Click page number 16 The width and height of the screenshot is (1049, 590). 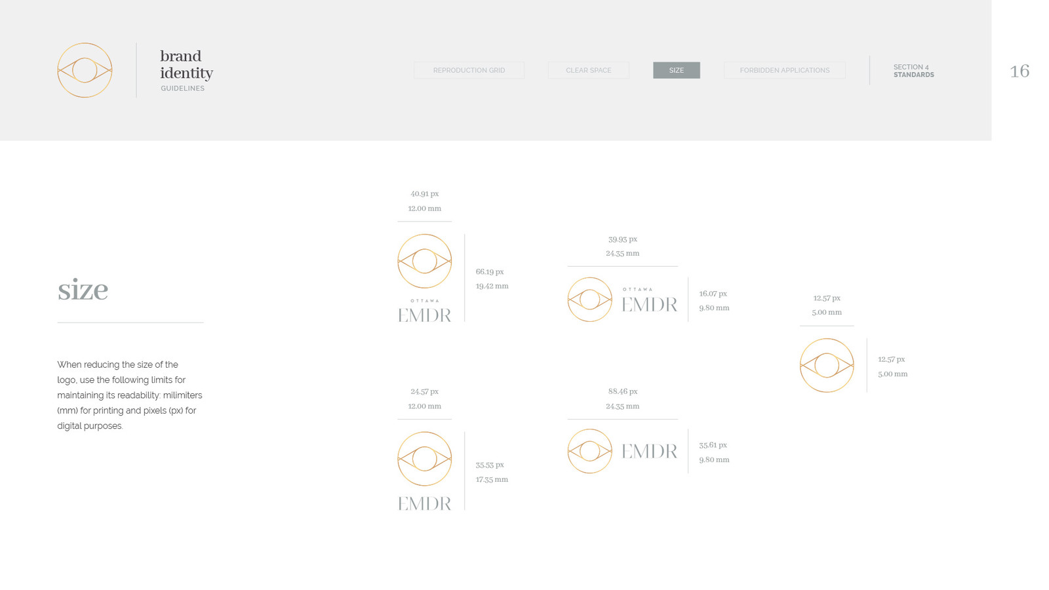pyautogui.click(x=1019, y=71)
